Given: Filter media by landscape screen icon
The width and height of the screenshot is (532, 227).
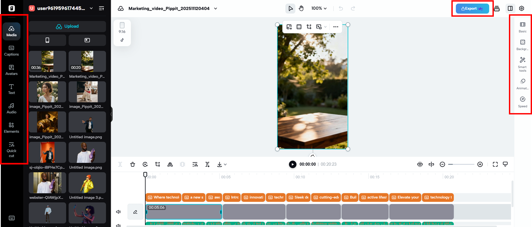Looking at the screenshot, I should tap(87, 40).
